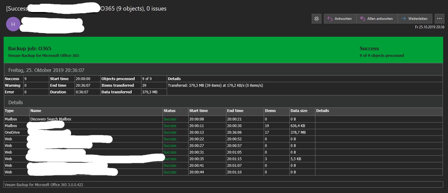Image resolution: width=448 pixels, height=193 pixels.
Task: Select the Type column header
Action: 9,111
